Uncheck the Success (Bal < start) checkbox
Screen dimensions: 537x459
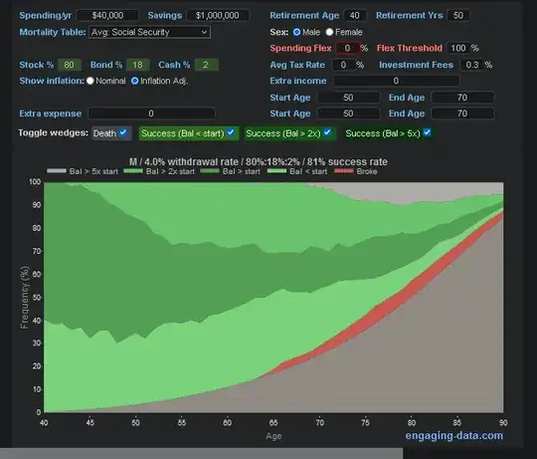231,132
